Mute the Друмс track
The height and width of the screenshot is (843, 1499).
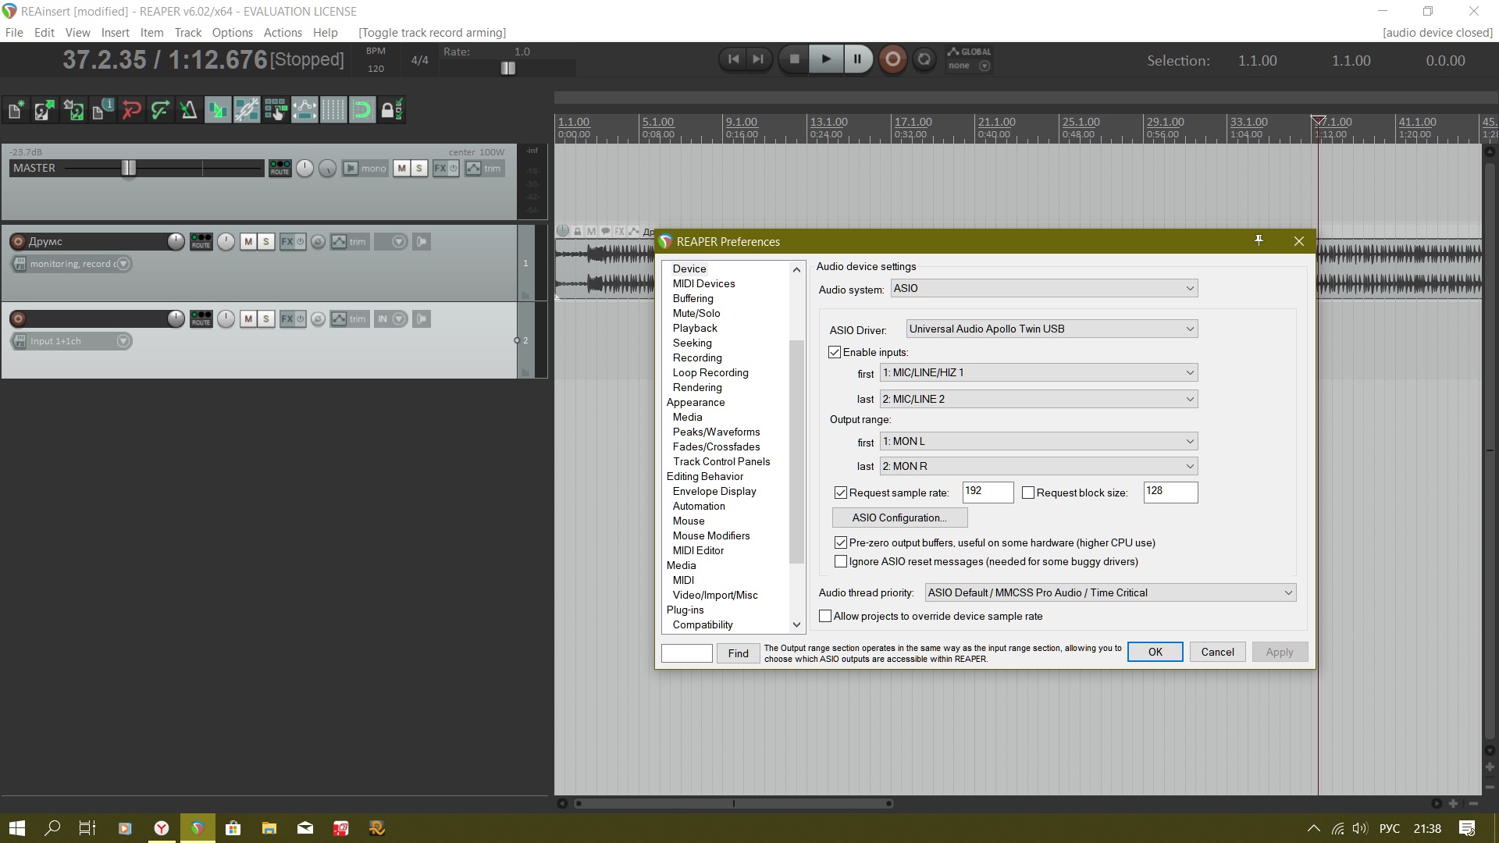(x=247, y=242)
